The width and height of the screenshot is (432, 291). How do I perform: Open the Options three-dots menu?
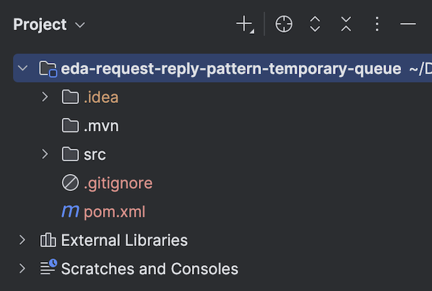[x=377, y=24]
